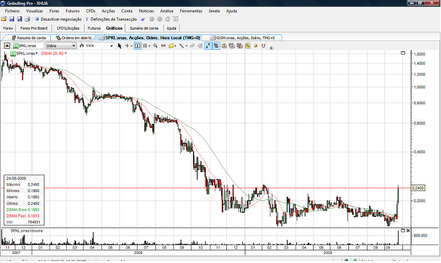
Task: Go forward with the right arrow icon
Action: (x=160, y=19)
